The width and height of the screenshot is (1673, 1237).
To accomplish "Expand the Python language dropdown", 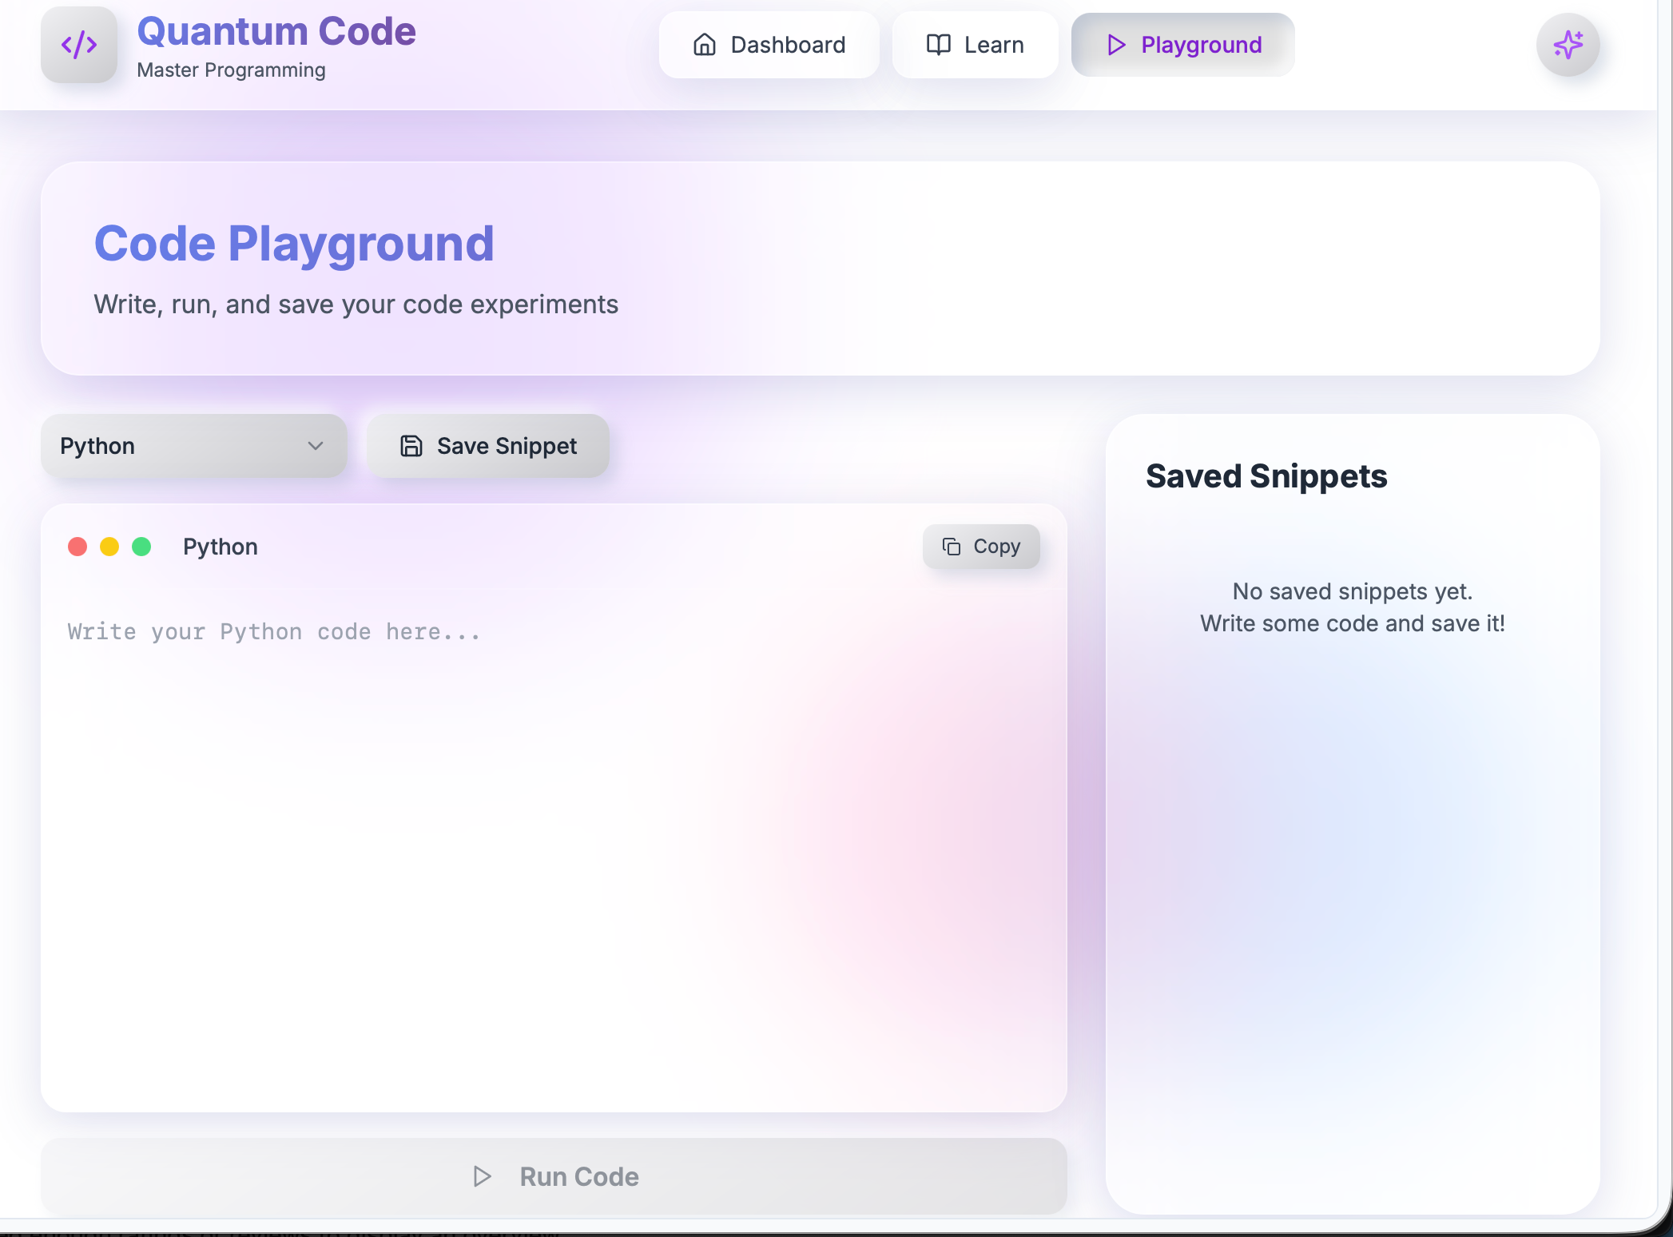I will (x=194, y=446).
